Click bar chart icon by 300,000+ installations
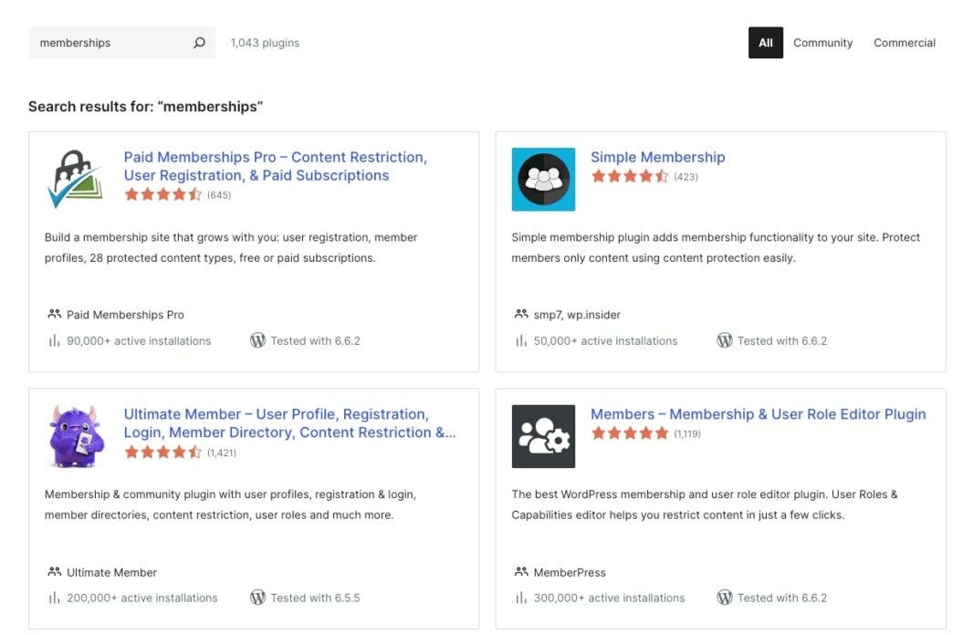 coord(521,598)
